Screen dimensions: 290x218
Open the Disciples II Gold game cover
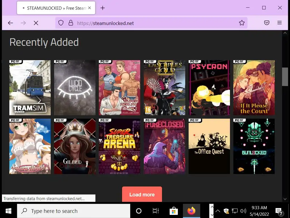pyautogui.click(x=165, y=88)
